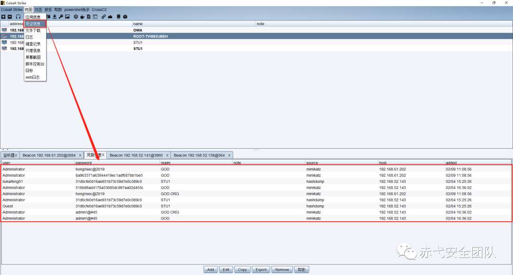The height and width of the screenshot is (275, 513).
Task: Click computer icon of the non-bold STU1 row
Action: 4,43
